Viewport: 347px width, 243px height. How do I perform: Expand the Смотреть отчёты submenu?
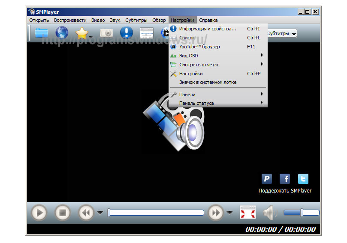218,65
